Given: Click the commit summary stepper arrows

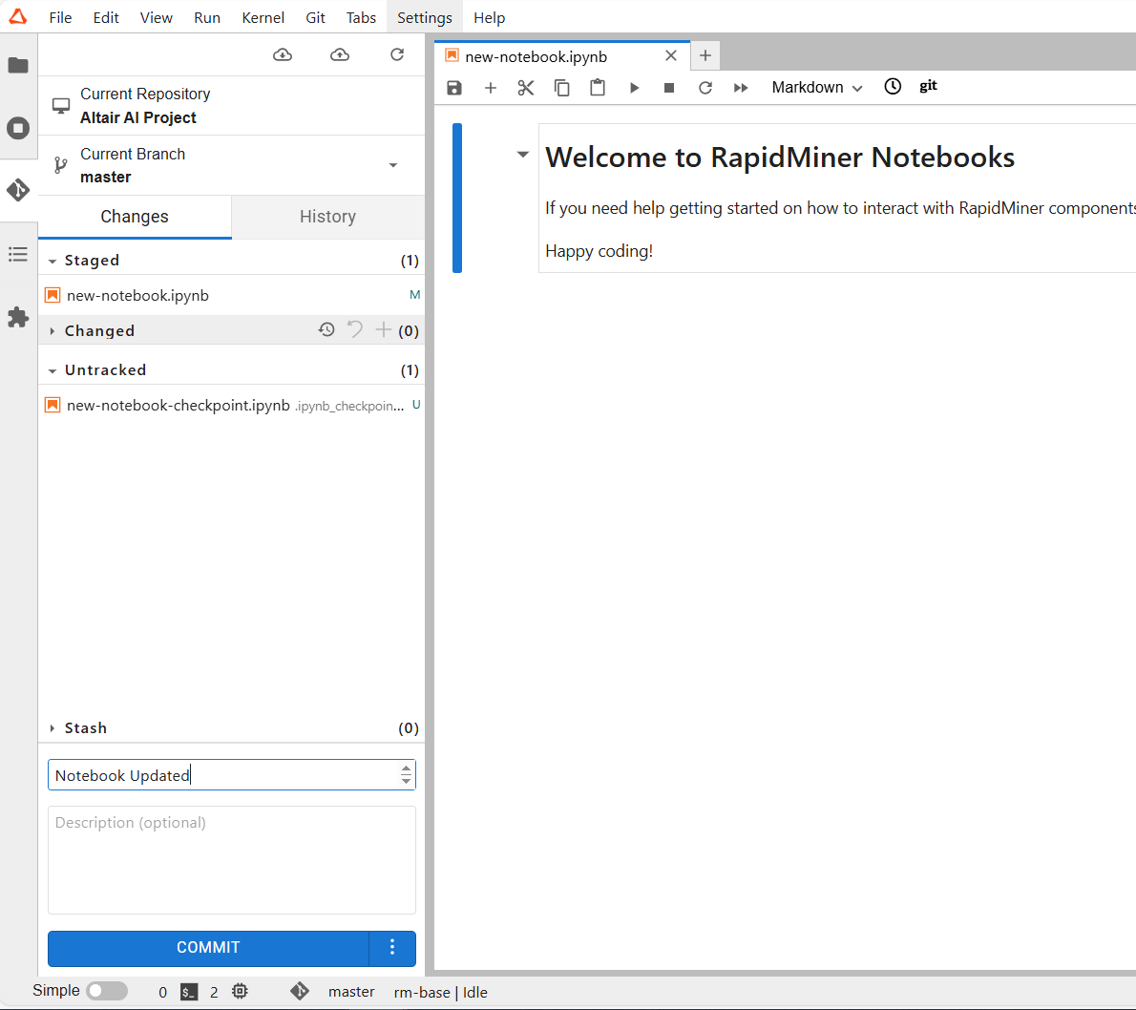Looking at the screenshot, I should 406,774.
